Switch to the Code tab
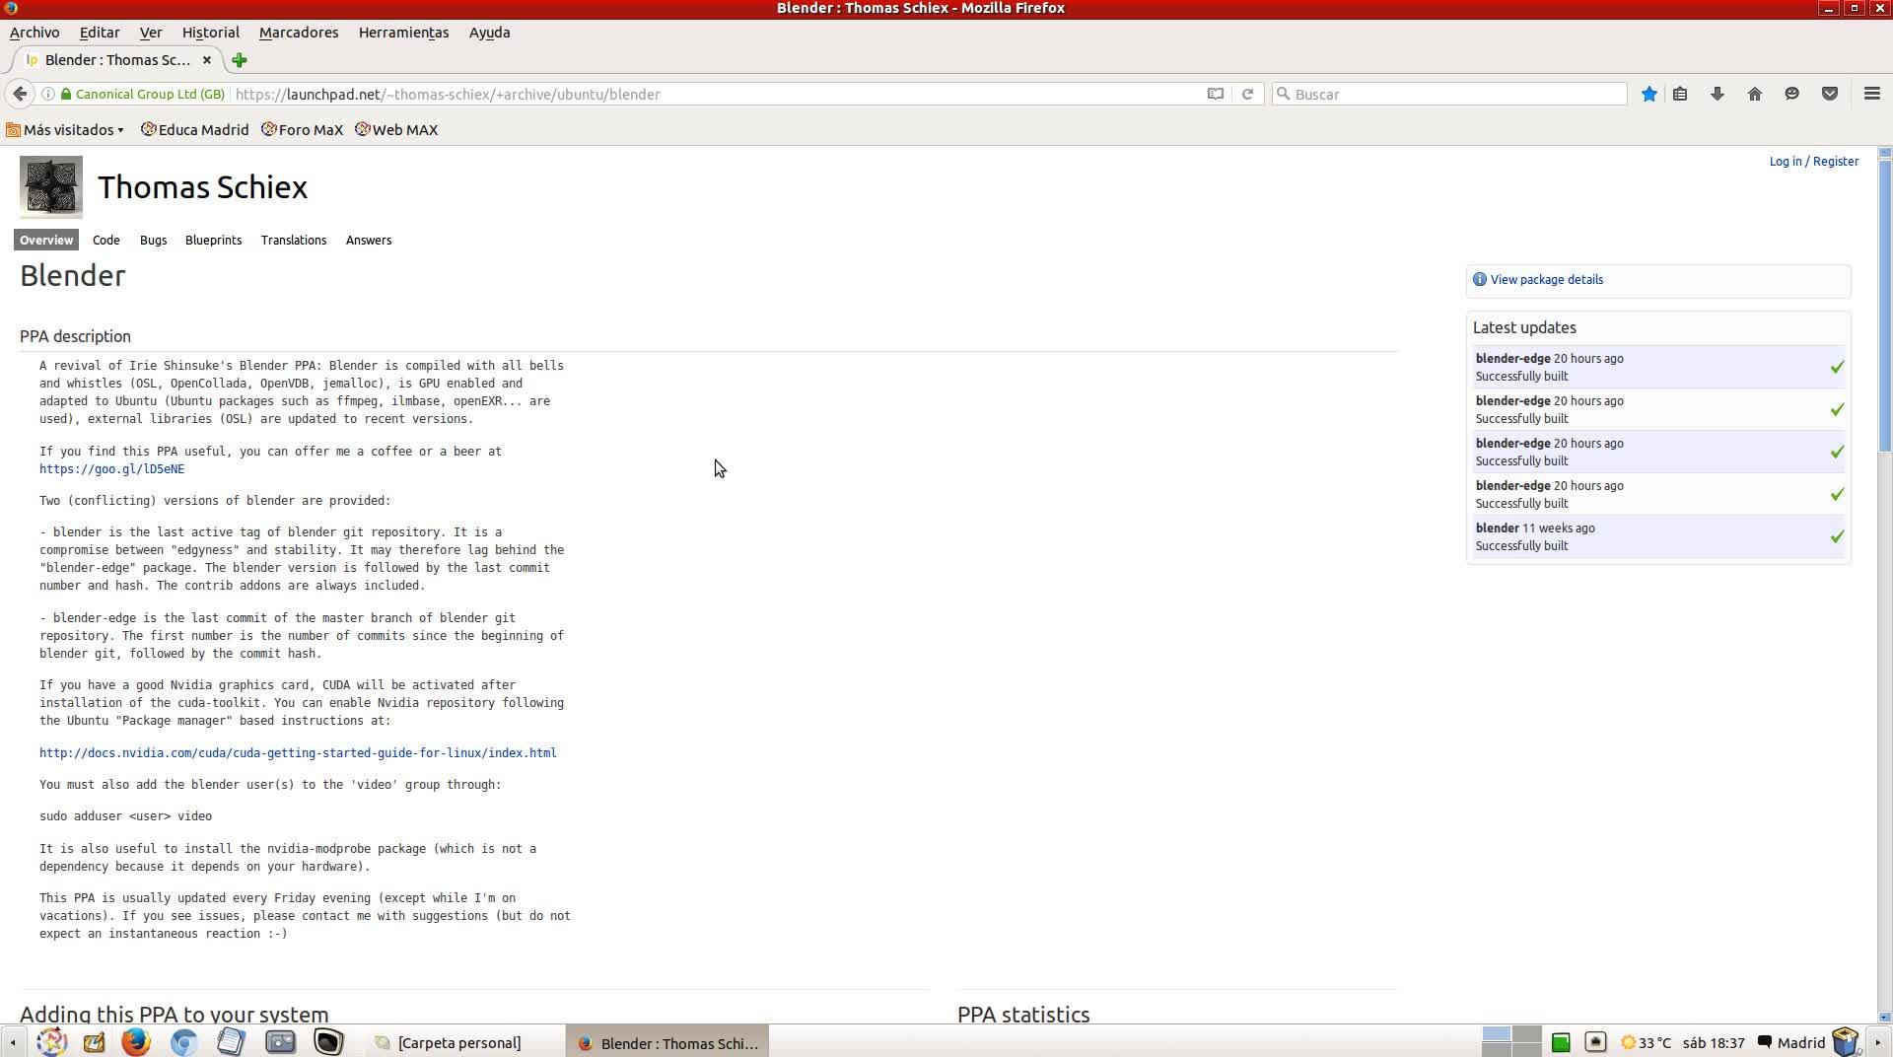 coord(106,240)
